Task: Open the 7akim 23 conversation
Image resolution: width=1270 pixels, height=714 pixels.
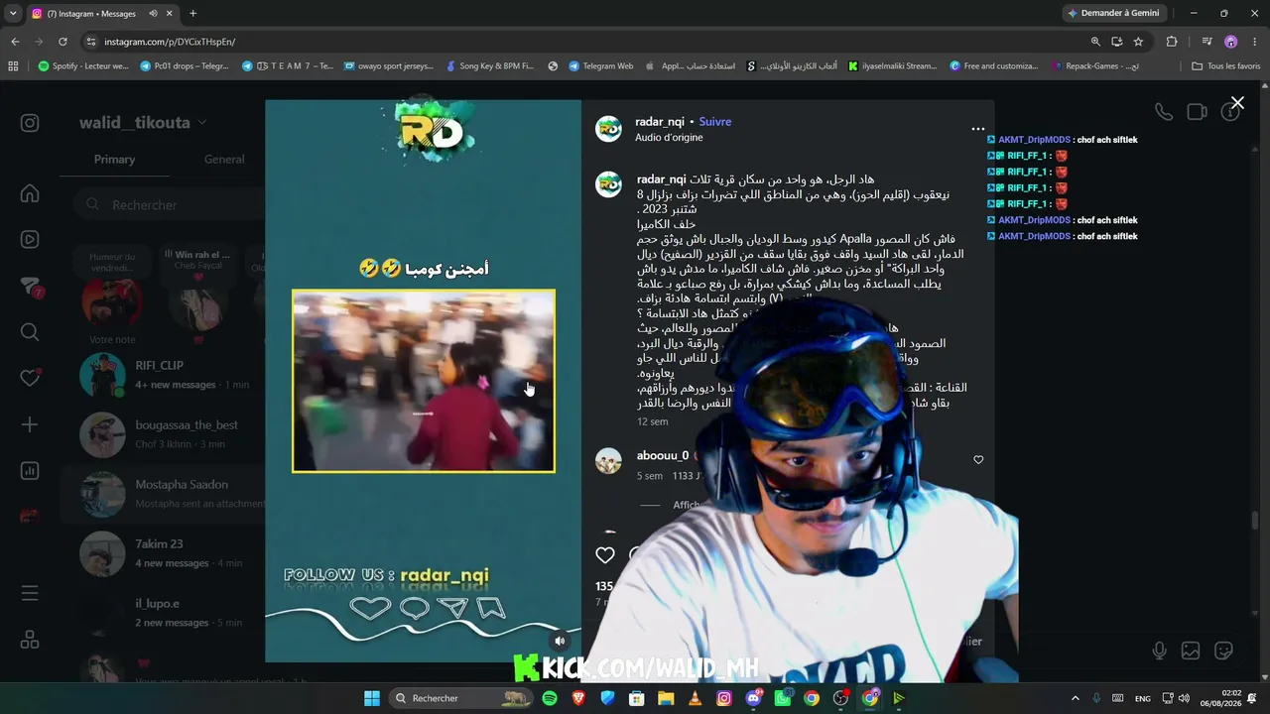Action: click(164, 553)
